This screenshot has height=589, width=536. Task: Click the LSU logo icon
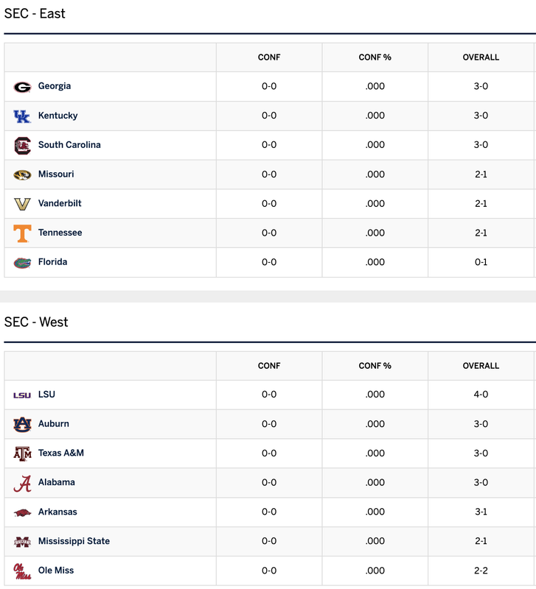(x=22, y=395)
